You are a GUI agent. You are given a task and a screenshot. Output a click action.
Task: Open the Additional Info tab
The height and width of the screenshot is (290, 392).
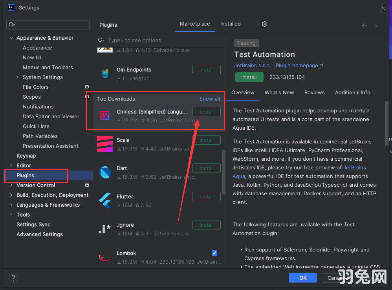352,93
